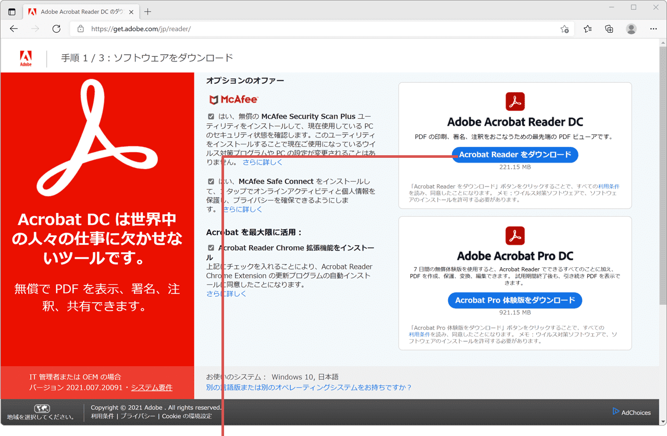
Task: Open the システム要件 link
Action: 152,388
